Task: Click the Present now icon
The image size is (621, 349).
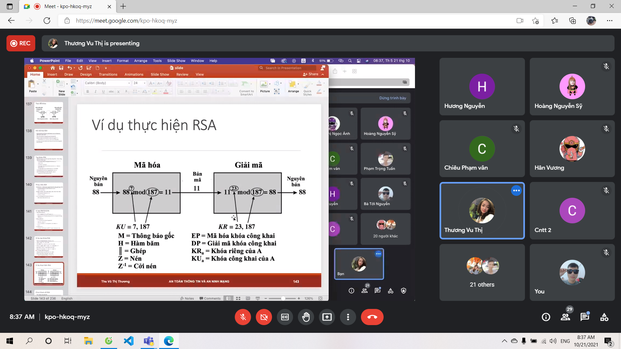Action: point(327,317)
